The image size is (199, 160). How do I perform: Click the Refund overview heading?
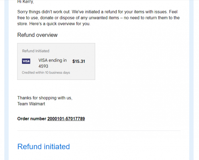(x=37, y=35)
